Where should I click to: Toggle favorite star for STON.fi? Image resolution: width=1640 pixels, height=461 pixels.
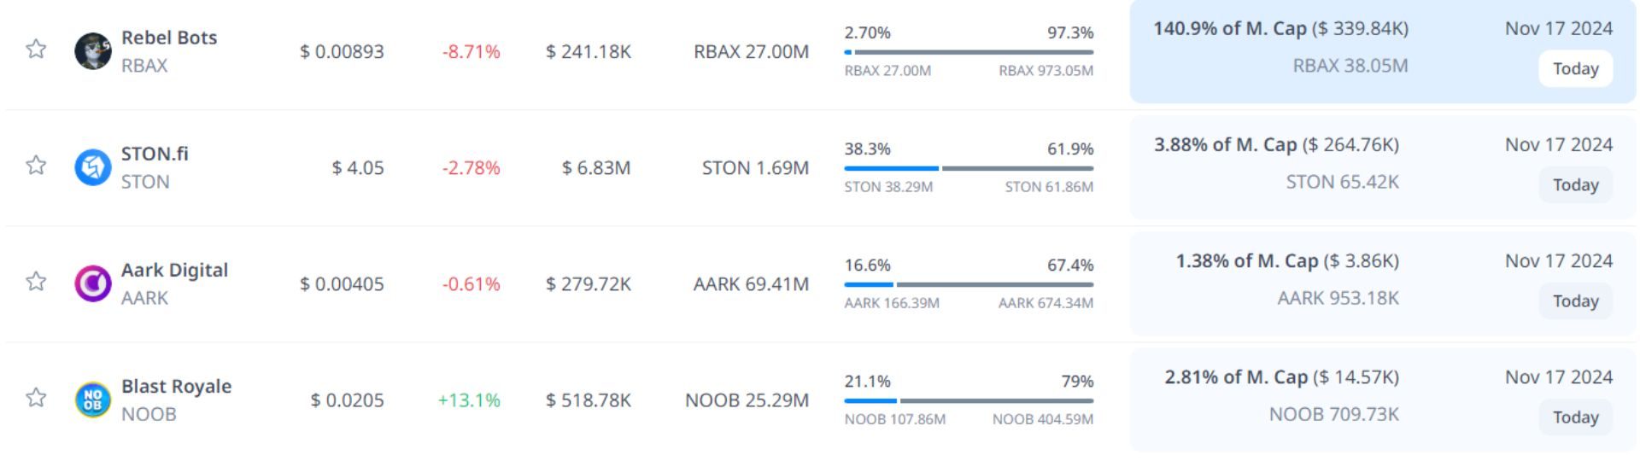36,165
